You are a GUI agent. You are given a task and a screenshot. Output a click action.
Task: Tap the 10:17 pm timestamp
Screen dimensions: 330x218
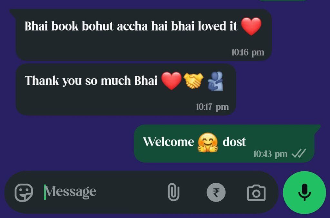pos(212,107)
